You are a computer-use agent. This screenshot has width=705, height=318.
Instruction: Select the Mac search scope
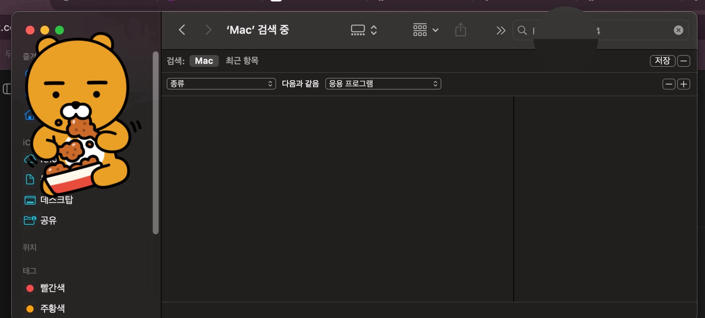[204, 61]
